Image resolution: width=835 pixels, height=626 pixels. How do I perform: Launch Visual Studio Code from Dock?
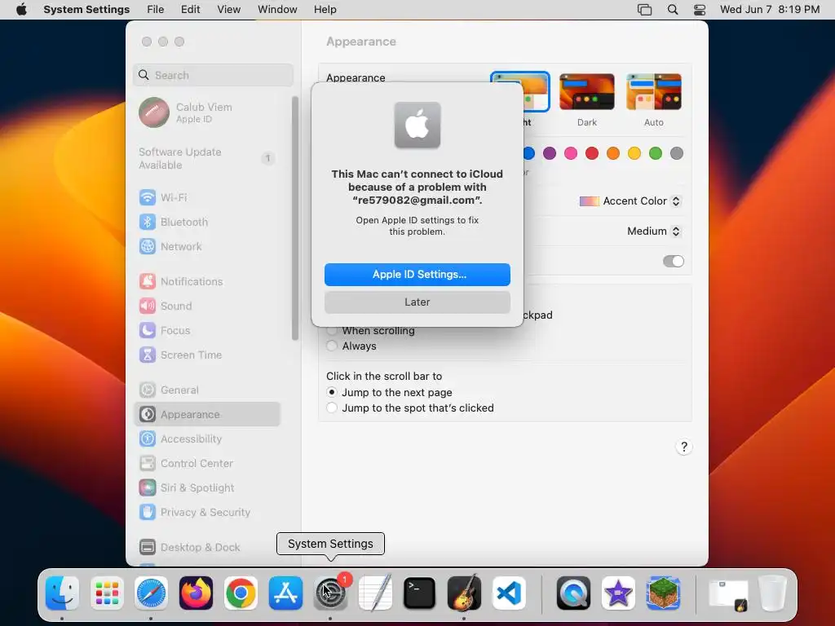[x=509, y=593]
